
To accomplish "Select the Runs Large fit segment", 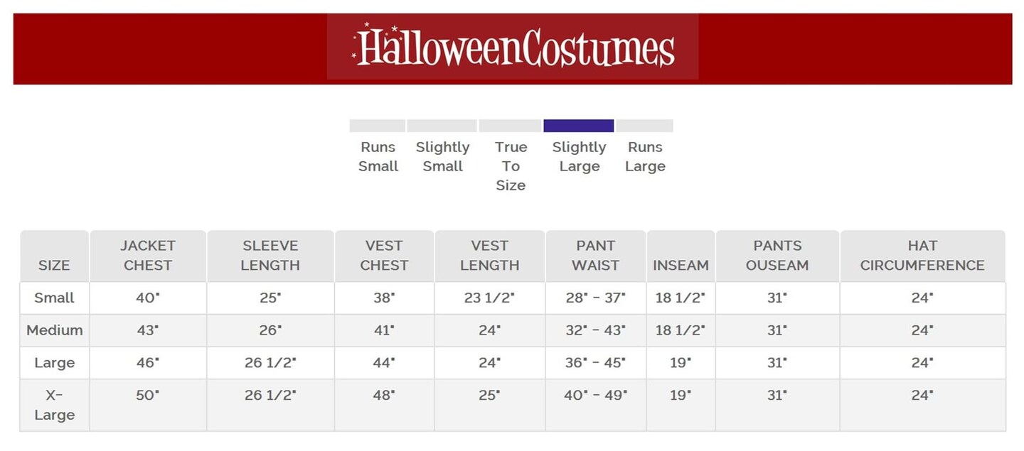I will (644, 126).
